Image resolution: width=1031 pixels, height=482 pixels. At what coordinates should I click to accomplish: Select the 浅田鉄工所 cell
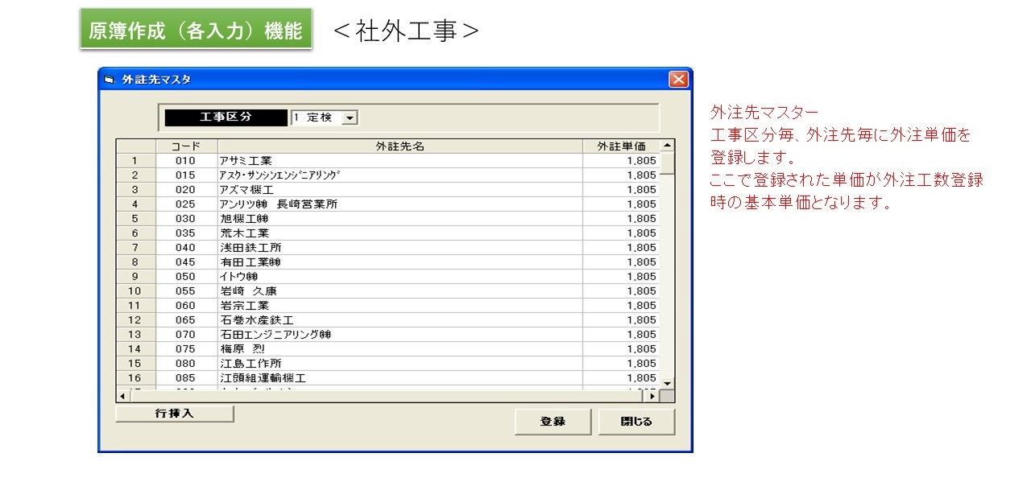tap(400, 248)
